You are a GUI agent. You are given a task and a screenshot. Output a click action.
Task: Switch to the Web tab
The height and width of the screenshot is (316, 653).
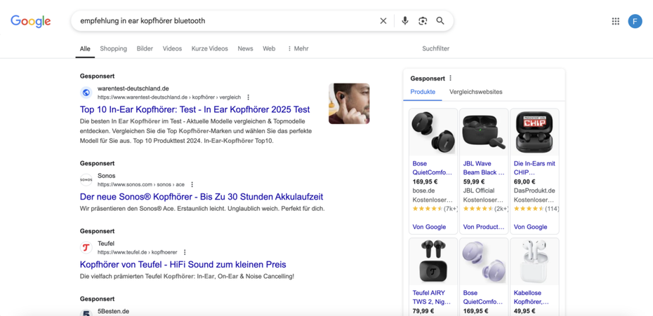click(269, 48)
